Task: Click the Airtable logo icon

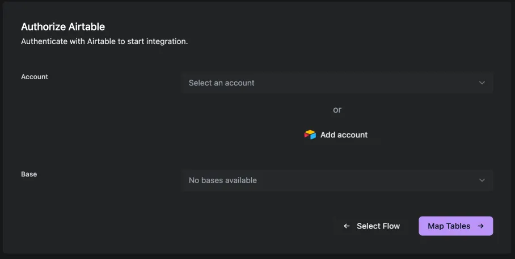Action: tap(310, 135)
